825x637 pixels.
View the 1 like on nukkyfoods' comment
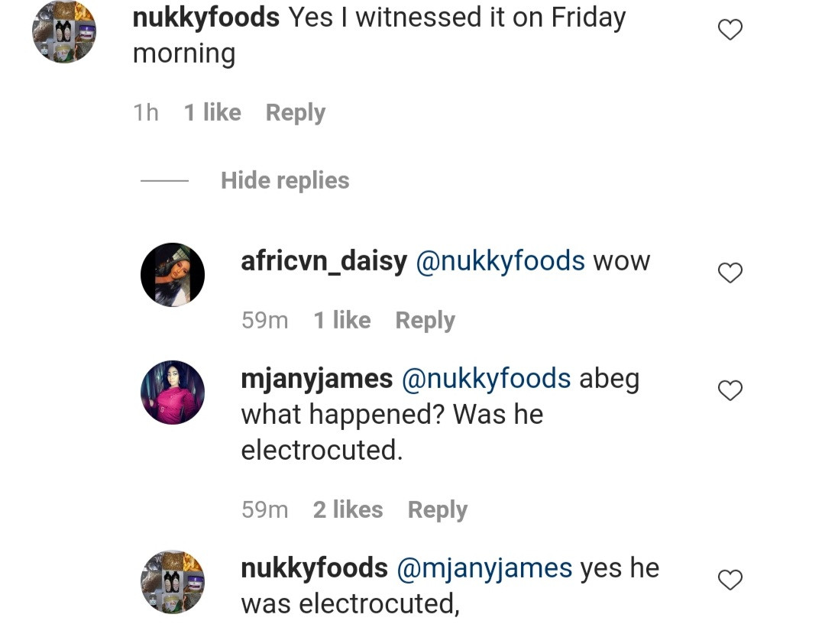pyautogui.click(x=212, y=113)
